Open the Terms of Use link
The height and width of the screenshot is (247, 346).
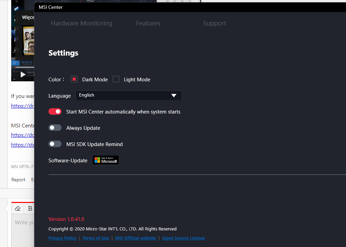96,238
